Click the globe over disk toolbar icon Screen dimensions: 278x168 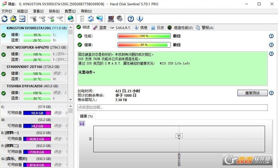pyautogui.click(x=71, y=19)
